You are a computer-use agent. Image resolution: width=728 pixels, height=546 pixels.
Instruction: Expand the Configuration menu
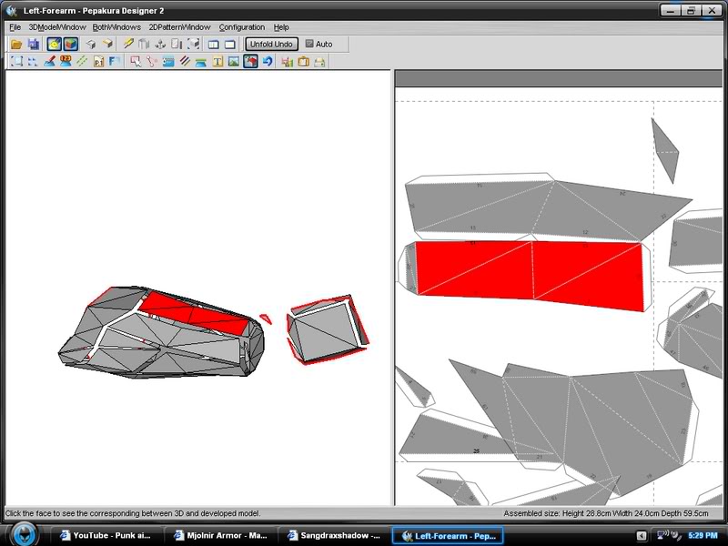click(242, 27)
